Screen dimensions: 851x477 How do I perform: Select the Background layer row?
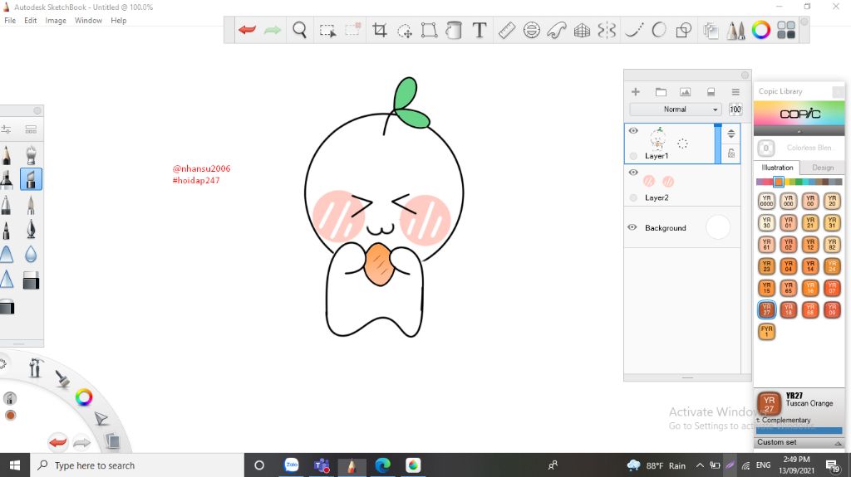pyautogui.click(x=682, y=227)
